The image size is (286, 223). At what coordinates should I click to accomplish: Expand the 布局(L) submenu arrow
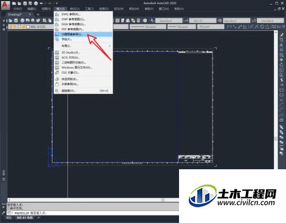pos(110,46)
